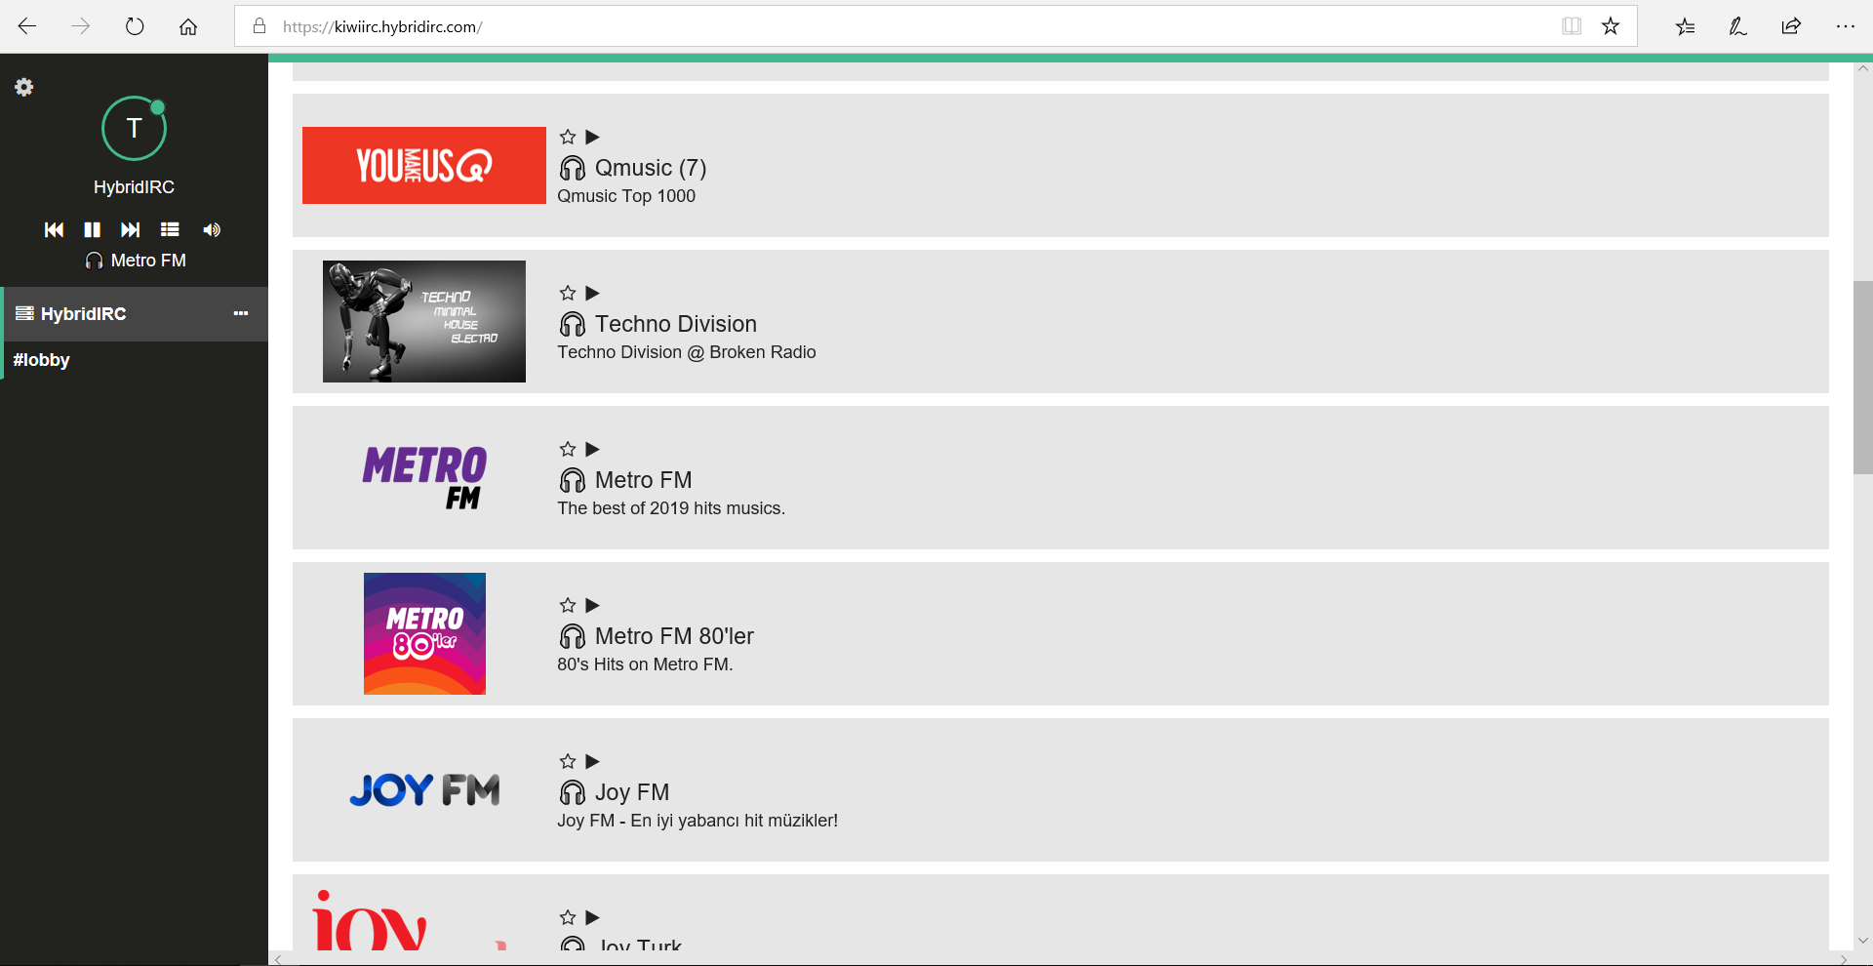Go to browser home page
The image size is (1873, 966).
188,26
